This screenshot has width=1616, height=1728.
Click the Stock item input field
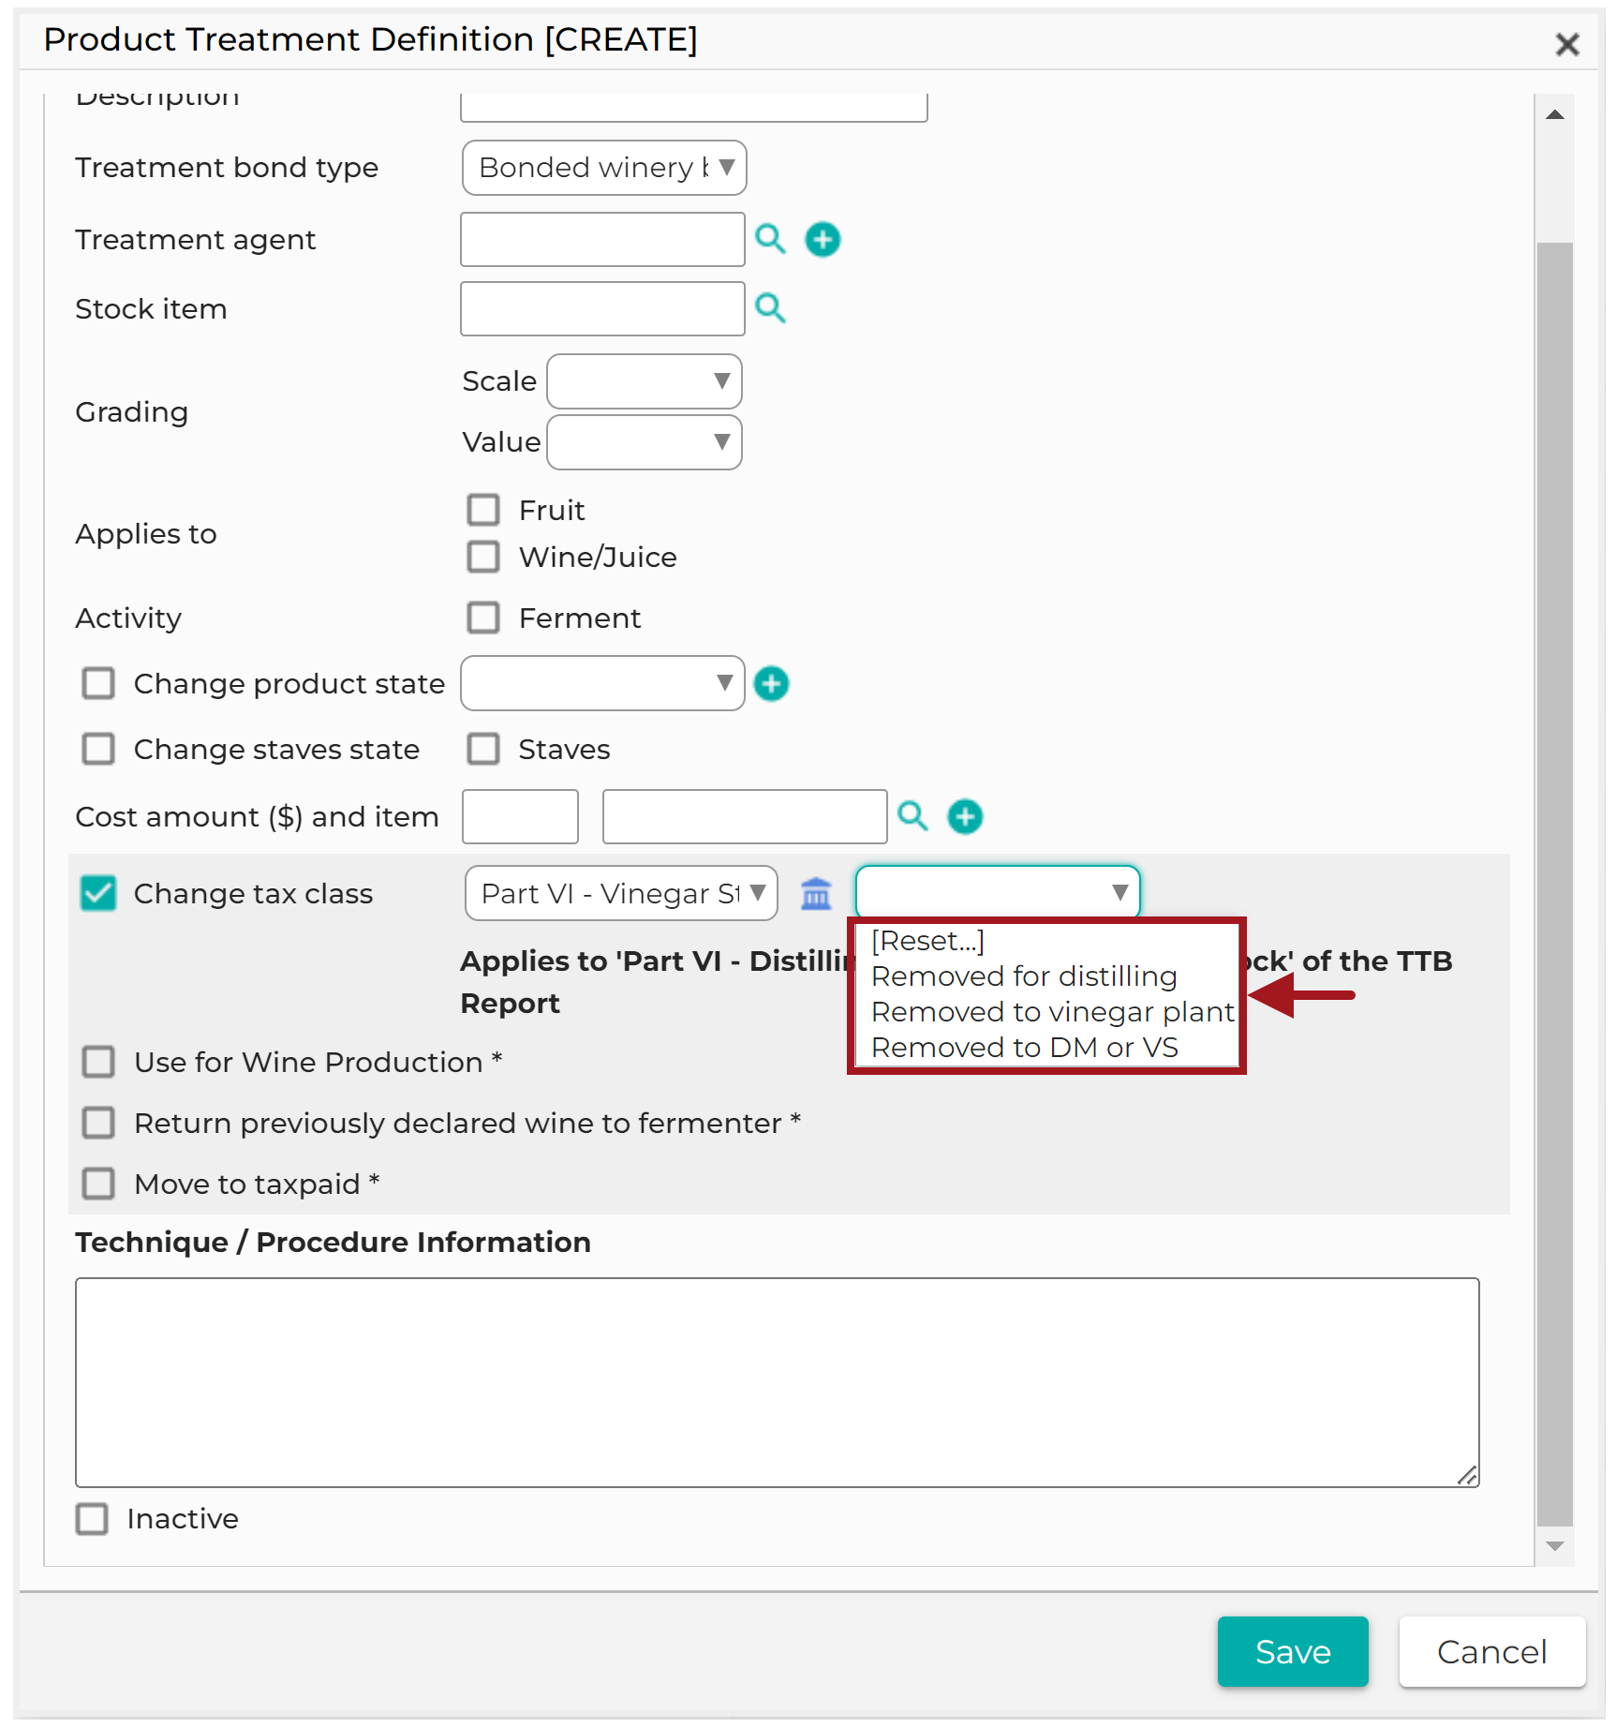pyautogui.click(x=602, y=309)
